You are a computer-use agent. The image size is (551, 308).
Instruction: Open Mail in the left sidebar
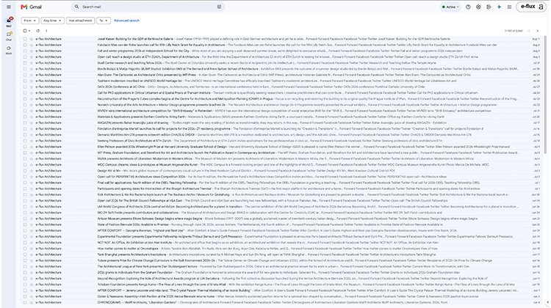coord(9,22)
